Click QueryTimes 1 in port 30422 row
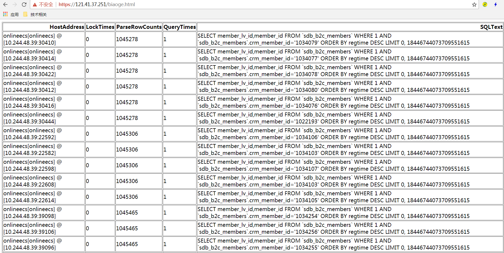This screenshot has height=253, width=504. pos(180,71)
